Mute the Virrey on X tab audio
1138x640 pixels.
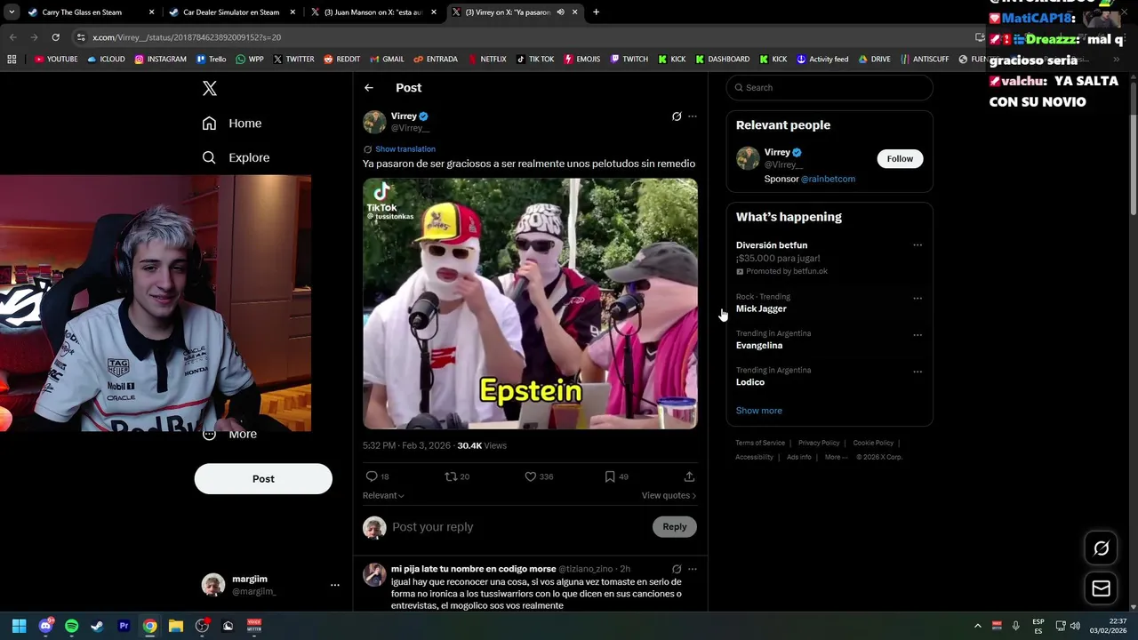560,12
